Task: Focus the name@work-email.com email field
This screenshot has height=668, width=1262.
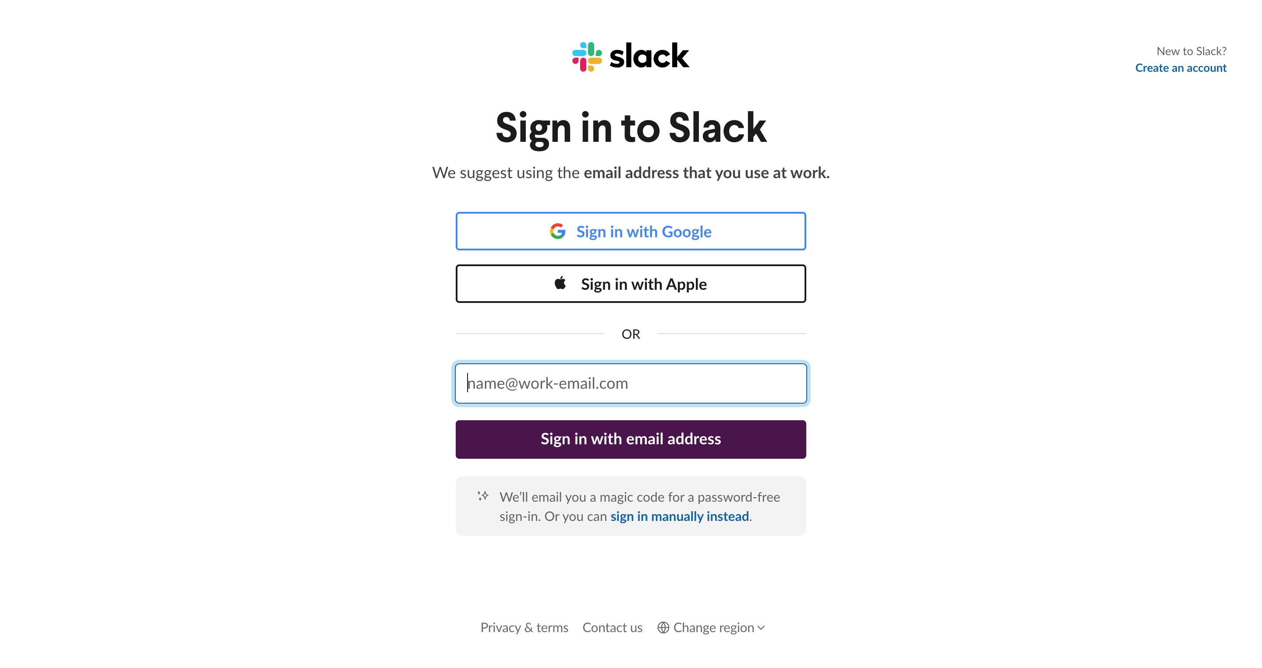Action: click(631, 383)
